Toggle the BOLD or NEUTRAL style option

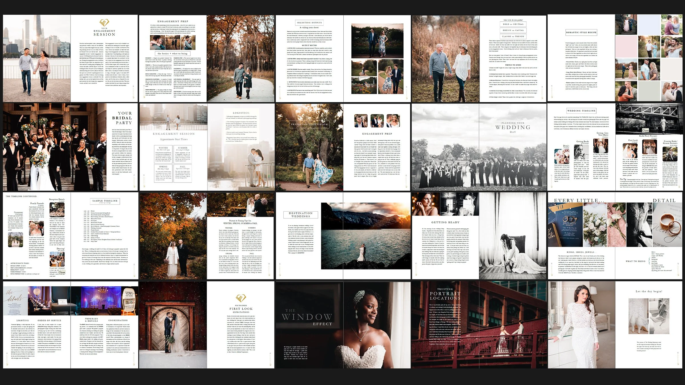pos(513,24)
